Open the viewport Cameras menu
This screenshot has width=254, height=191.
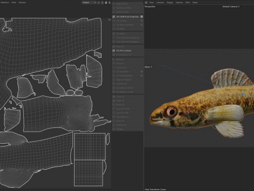tap(160, 3)
